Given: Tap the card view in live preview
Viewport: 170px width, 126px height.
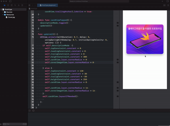Looking at the screenshot, I should (145, 39).
